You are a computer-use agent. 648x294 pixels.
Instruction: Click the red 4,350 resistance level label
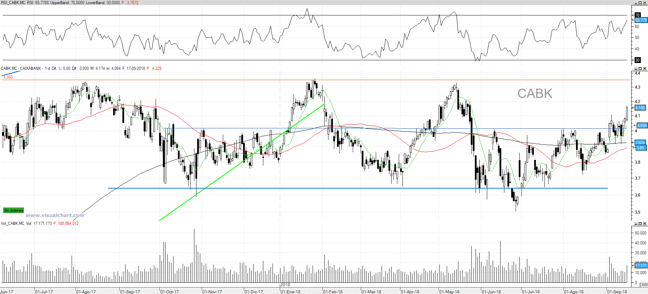pyautogui.click(x=8, y=77)
